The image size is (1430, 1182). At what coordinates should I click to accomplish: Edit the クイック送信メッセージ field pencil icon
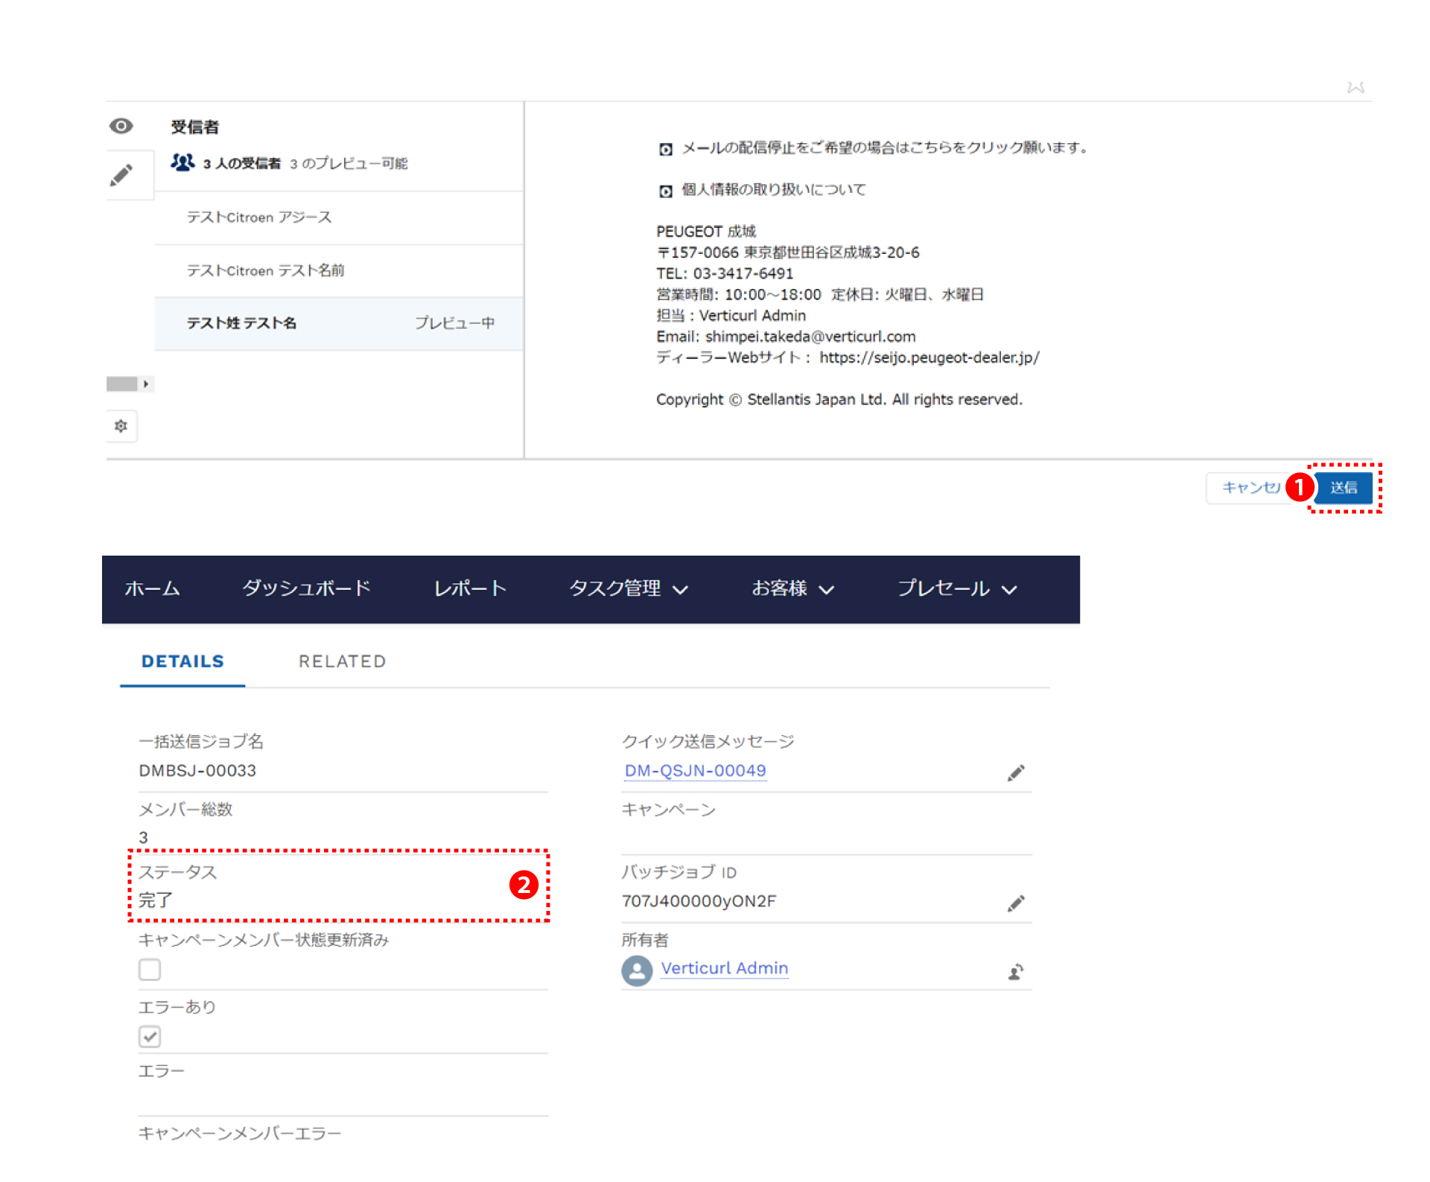[x=1015, y=773]
